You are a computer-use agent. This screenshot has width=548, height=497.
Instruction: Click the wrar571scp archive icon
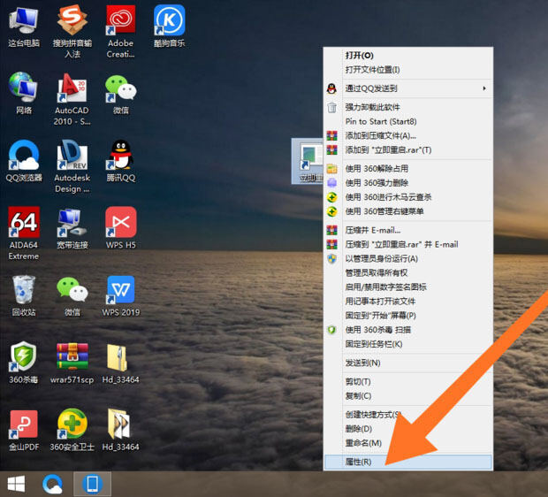(72, 363)
